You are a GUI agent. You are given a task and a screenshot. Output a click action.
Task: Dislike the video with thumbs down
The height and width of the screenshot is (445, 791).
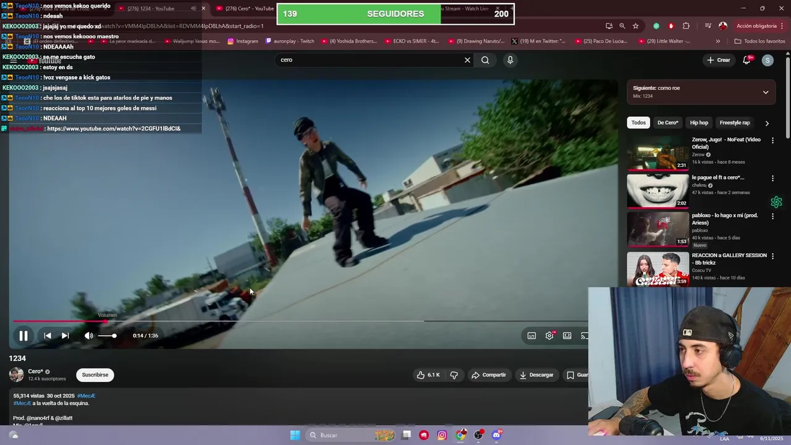454,375
